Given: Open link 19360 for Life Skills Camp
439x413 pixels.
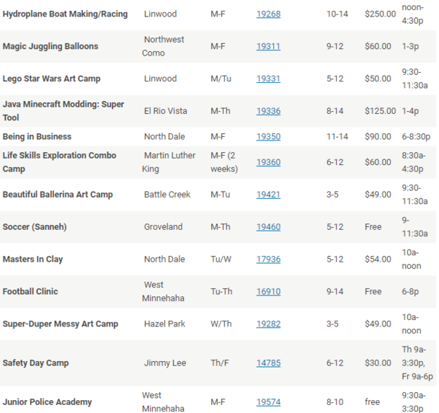Looking at the screenshot, I should (268, 162).
